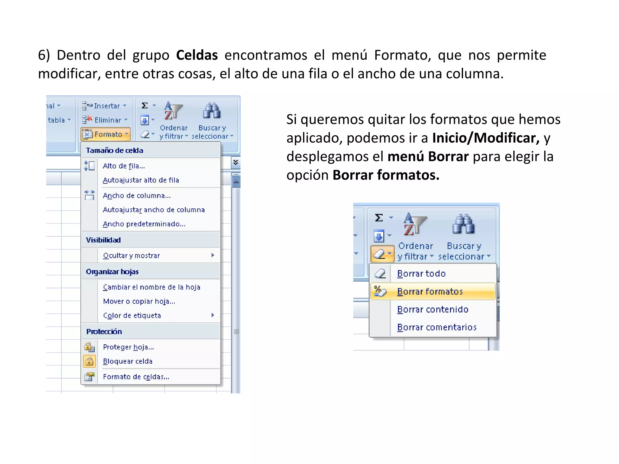
Task: Click the eraser Borrar icon in left screenshot
Action: click(145, 134)
